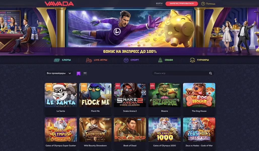Expand providers list via chevron arrow
This screenshot has width=259, height=151.
tap(70, 73)
